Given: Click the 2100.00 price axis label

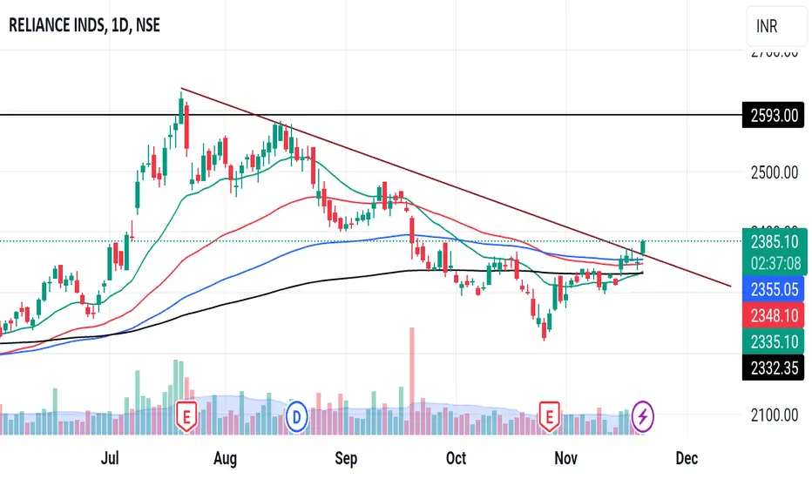Looking at the screenshot, I should coord(775,415).
